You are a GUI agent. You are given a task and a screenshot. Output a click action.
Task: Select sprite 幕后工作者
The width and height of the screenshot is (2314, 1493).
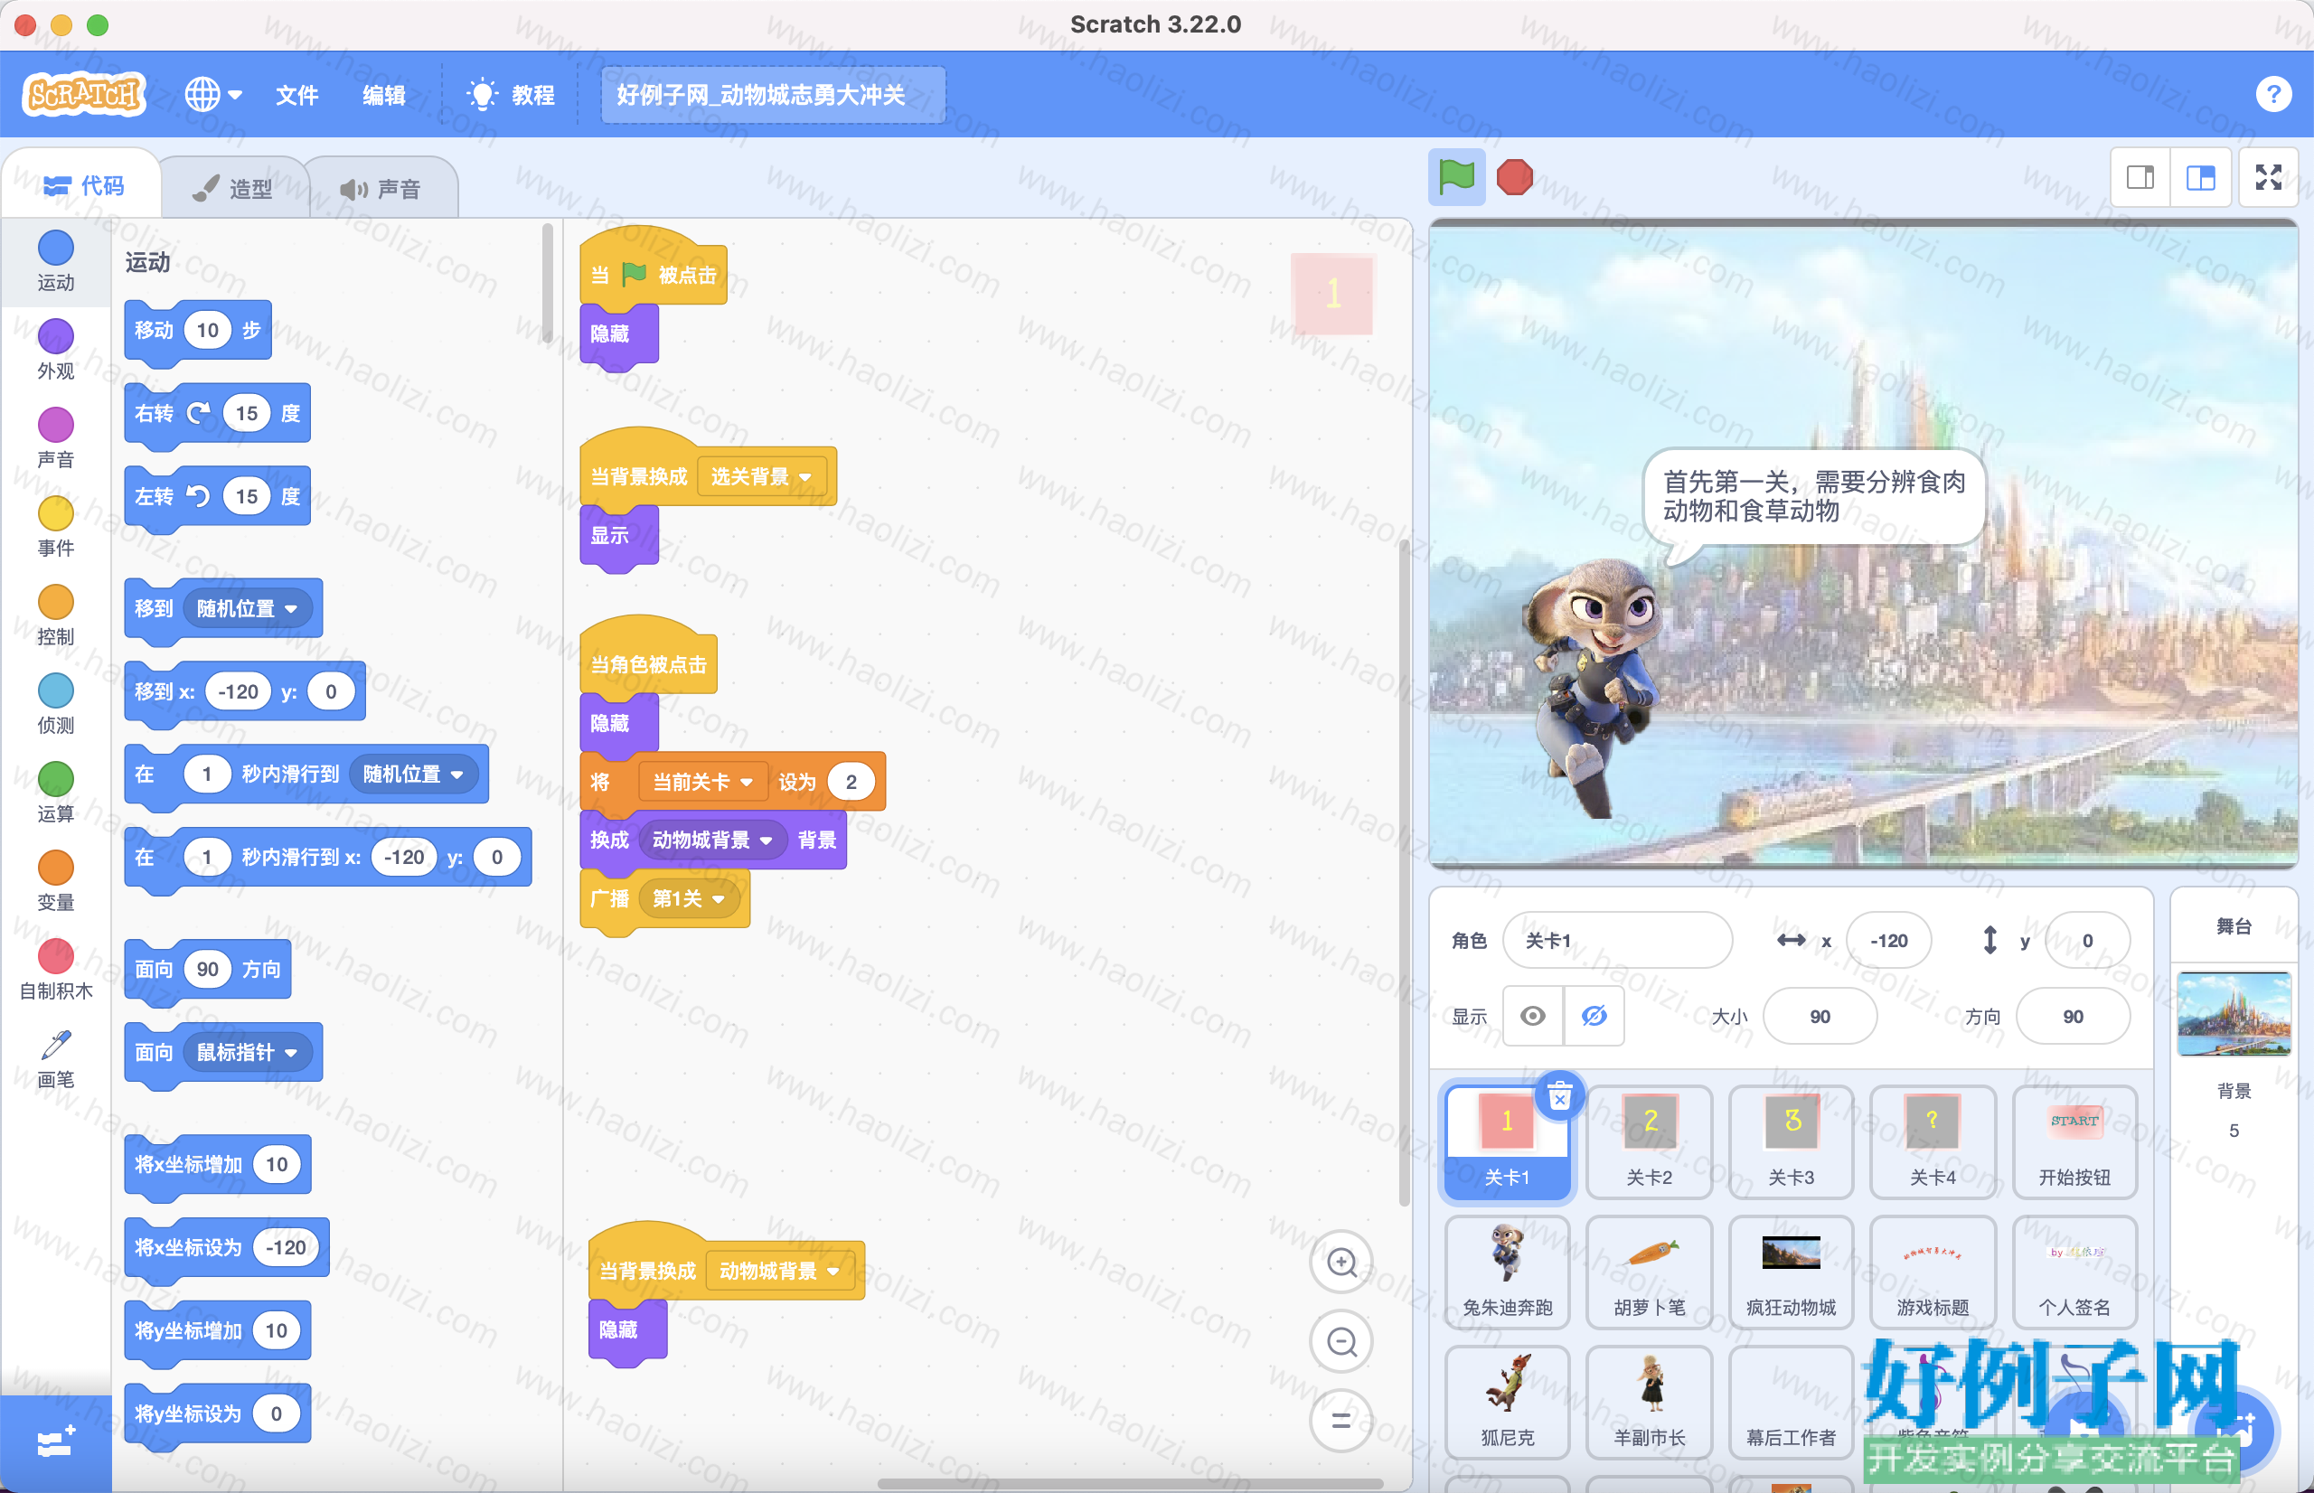coord(1791,1402)
